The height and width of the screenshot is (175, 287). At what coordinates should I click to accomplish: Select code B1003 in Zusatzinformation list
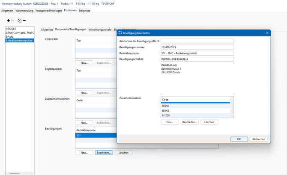click(x=166, y=111)
